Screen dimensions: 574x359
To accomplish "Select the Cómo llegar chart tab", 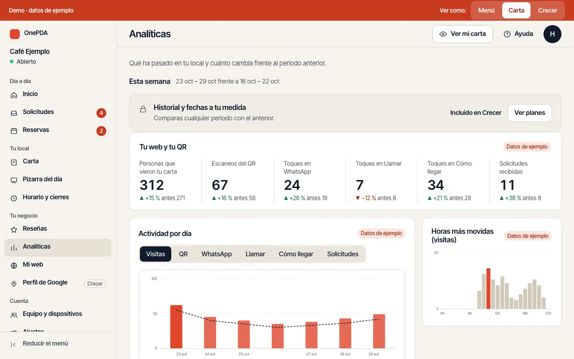I will click(296, 254).
